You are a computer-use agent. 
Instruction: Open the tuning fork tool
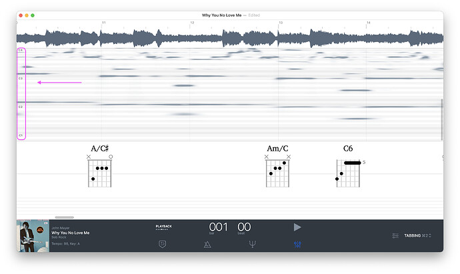[x=252, y=244]
